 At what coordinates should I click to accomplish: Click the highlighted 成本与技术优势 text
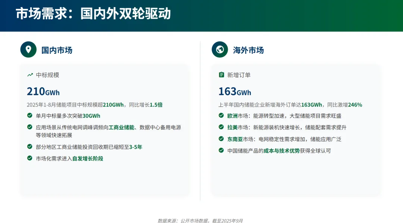pyautogui.click(x=282, y=151)
